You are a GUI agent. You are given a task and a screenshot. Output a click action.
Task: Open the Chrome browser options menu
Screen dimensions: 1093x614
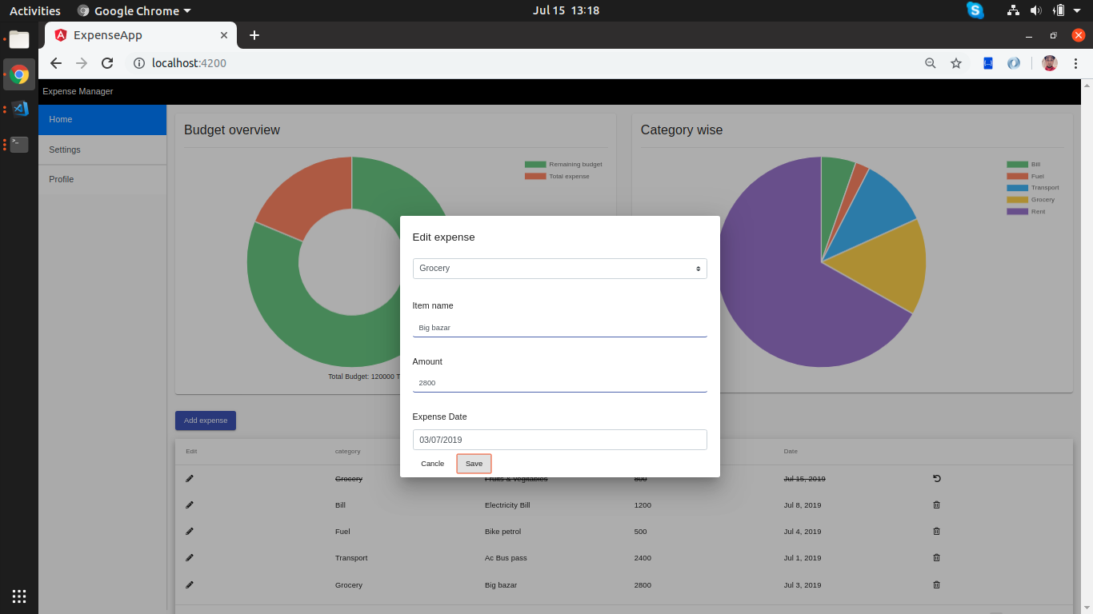tap(1076, 63)
